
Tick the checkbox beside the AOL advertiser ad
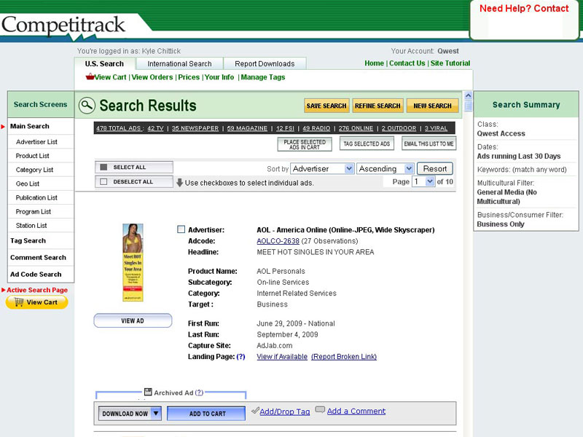(181, 229)
